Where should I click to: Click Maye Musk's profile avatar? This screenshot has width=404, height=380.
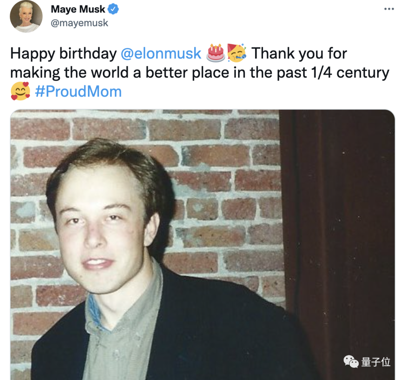coord(26,17)
